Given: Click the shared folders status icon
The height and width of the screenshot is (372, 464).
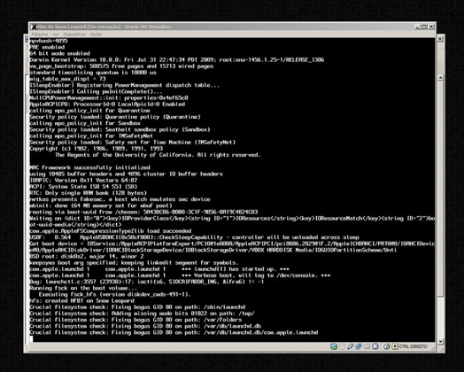Looking at the screenshot, I should pos(367,346).
